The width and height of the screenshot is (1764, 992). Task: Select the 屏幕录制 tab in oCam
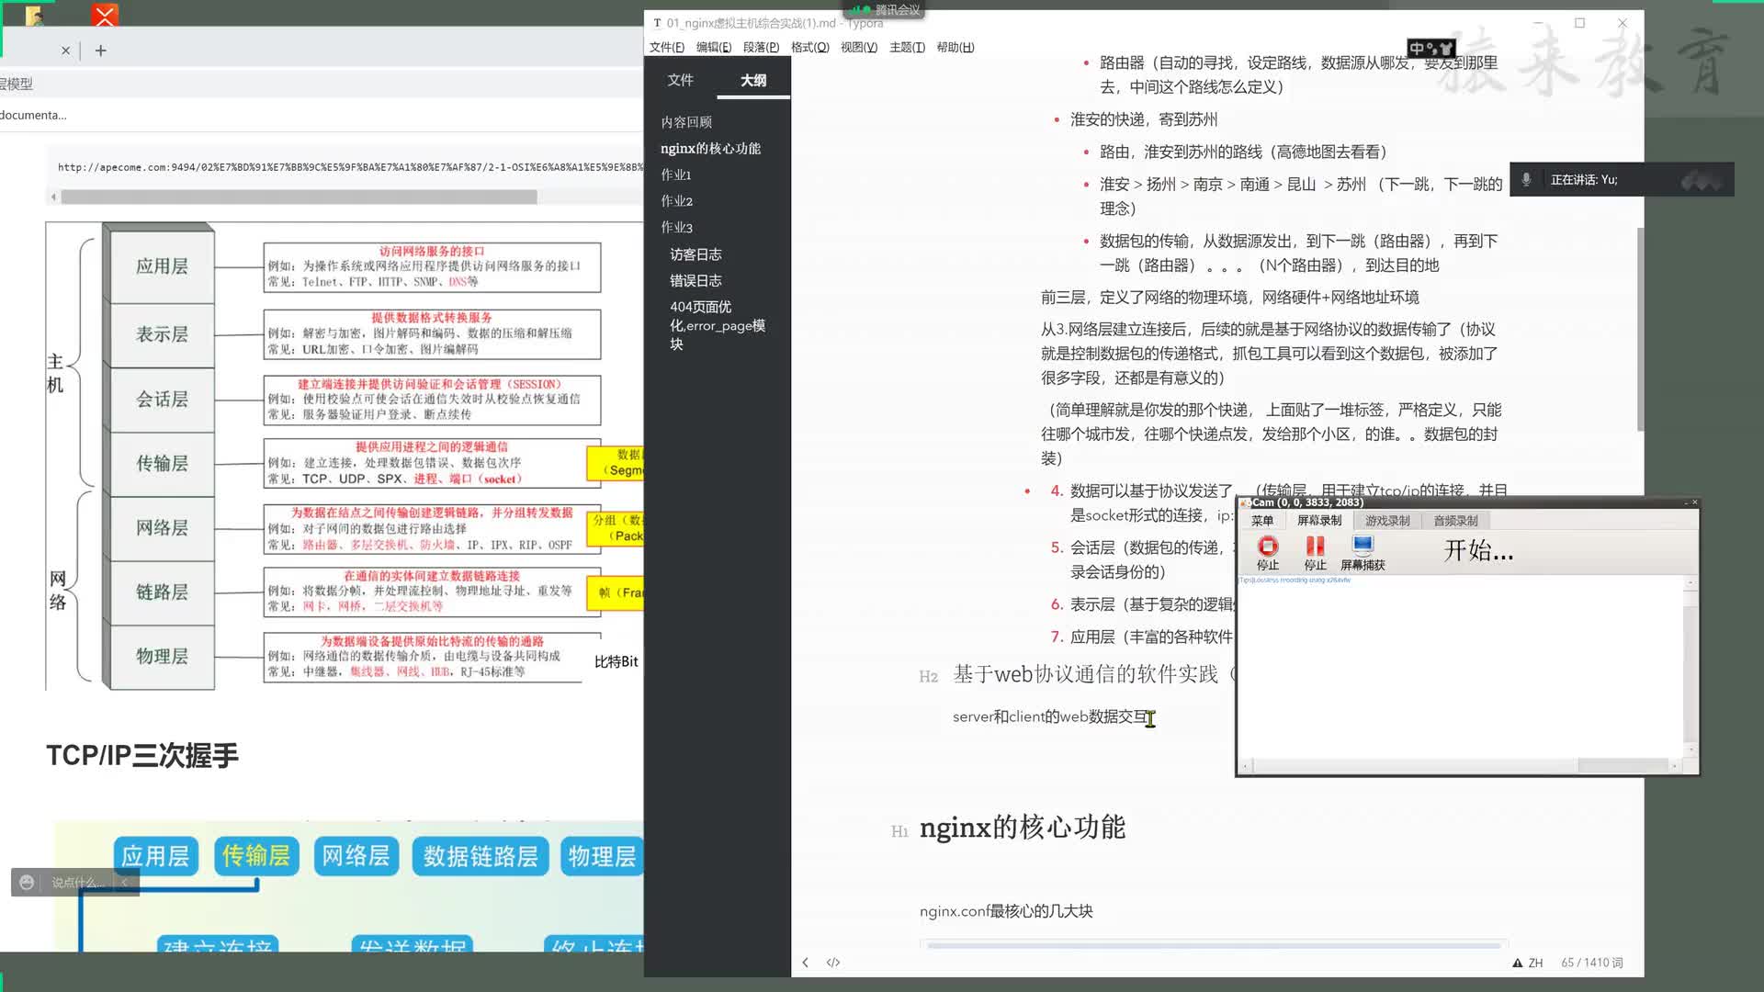pos(1319,521)
